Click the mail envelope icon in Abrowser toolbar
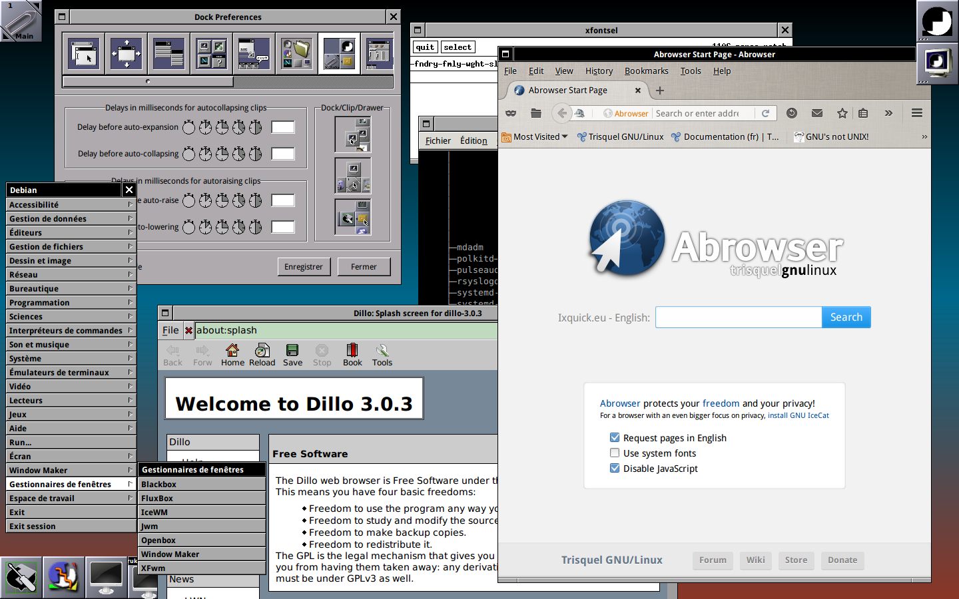This screenshot has height=599, width=959. click(817, 113)
